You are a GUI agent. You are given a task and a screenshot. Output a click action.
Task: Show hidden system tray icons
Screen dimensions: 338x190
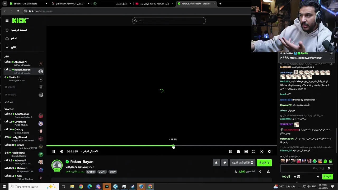tap(300, 187)
